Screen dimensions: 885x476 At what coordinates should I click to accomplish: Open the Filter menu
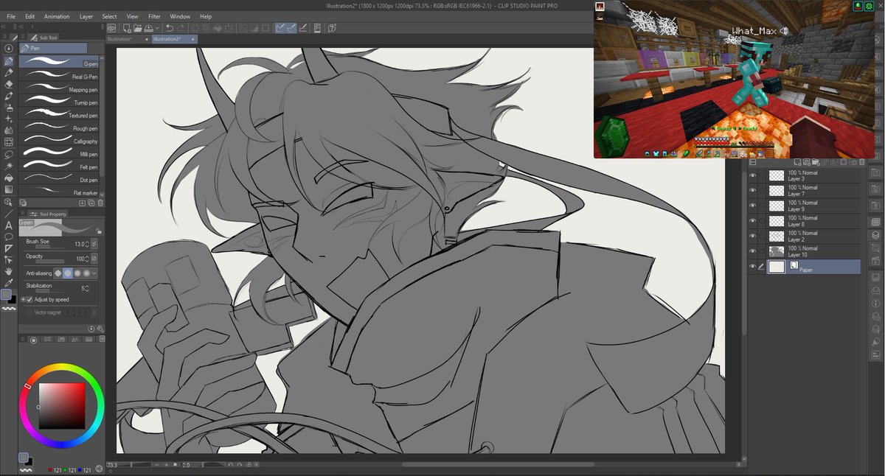pos(154,16)
